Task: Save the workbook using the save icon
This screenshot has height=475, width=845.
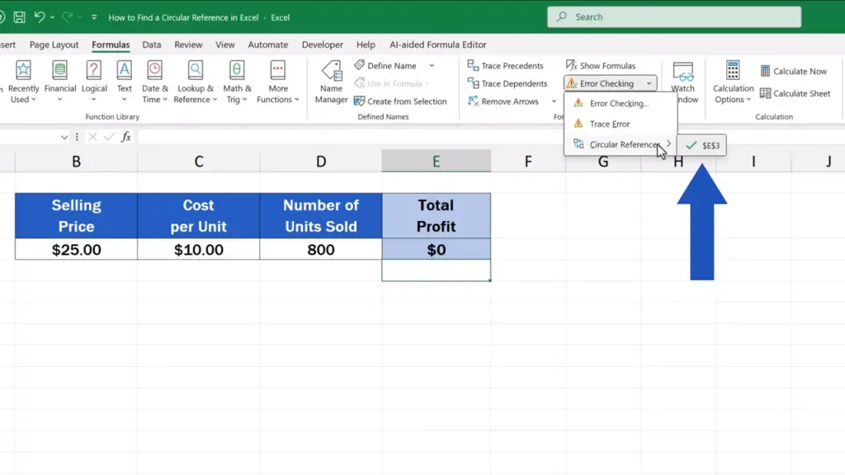Action: [19, 16]
